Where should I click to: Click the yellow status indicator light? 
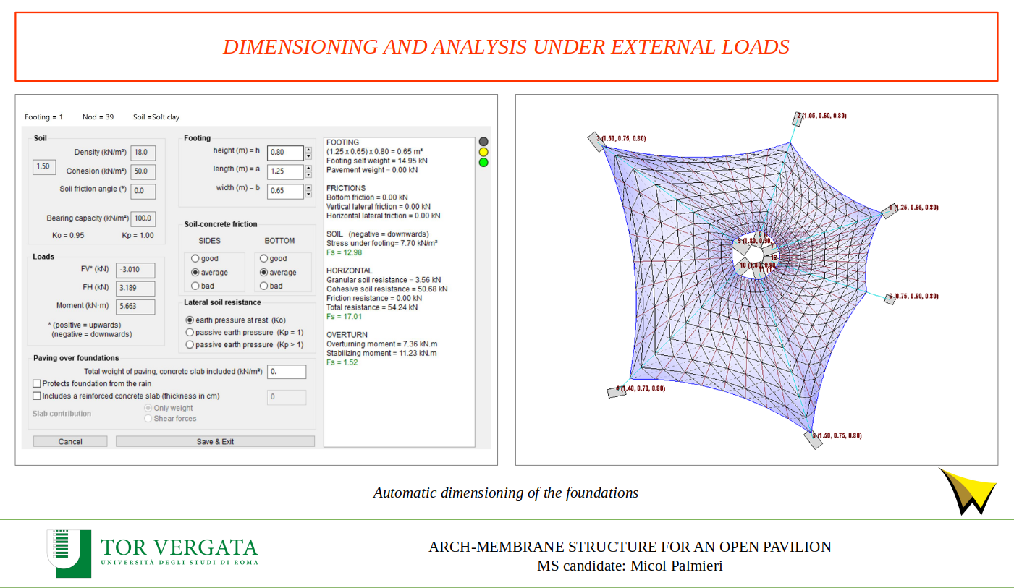(x=483, y=152)
